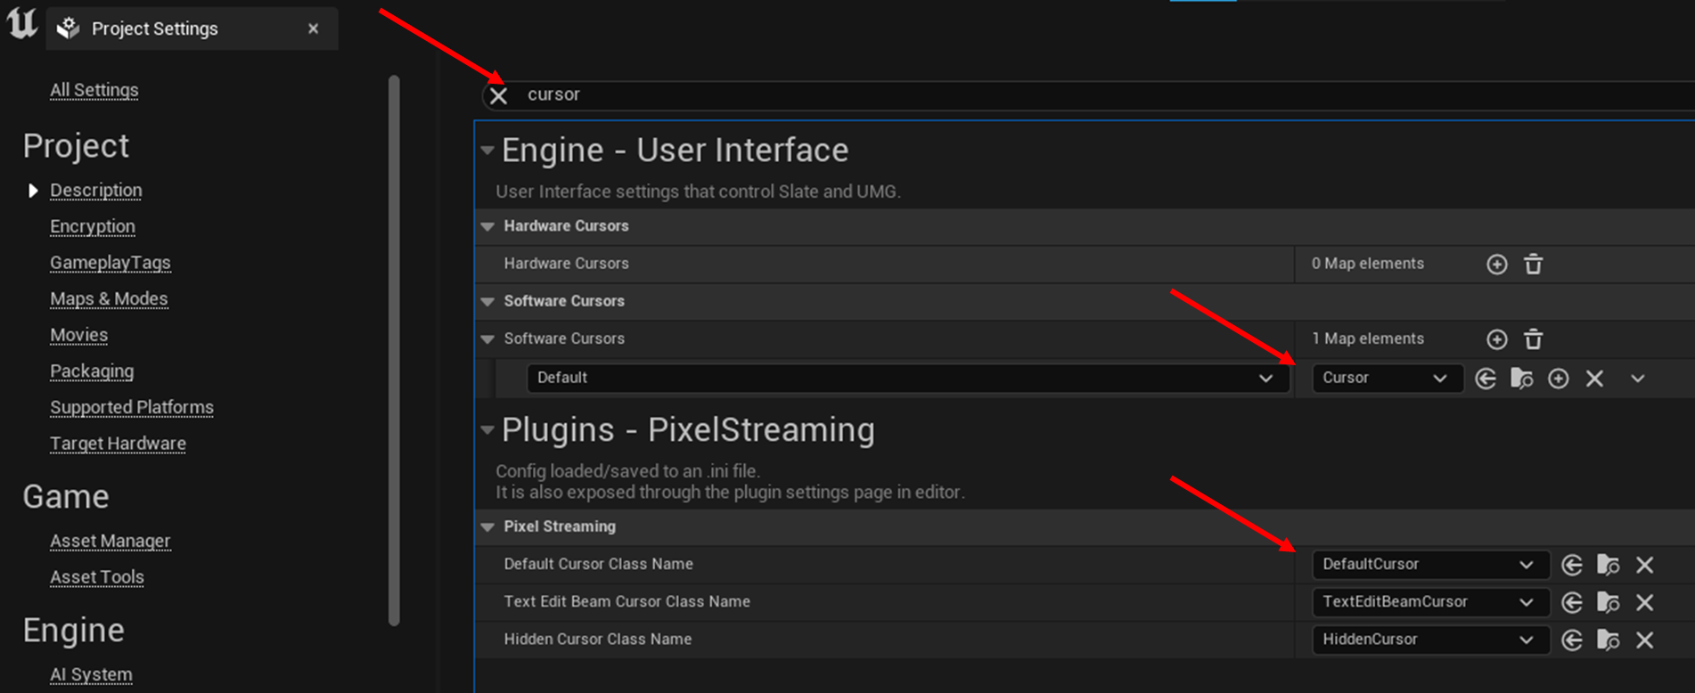Clear the Text Edit Beam Cursor value

click(1645, 602)
